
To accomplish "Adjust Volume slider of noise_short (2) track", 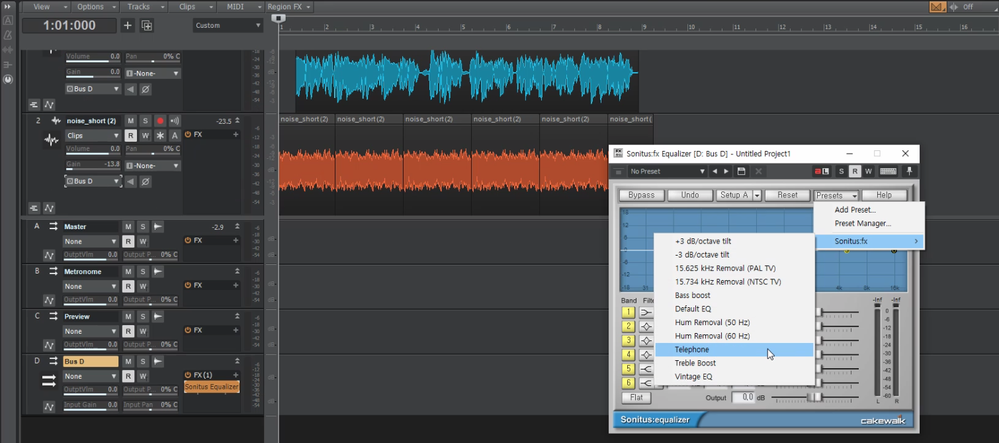I will click(x=93, y=150).
